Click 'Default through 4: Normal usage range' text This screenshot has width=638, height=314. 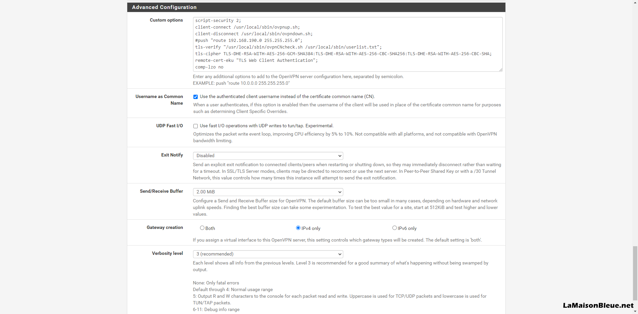tap(233, 290)
